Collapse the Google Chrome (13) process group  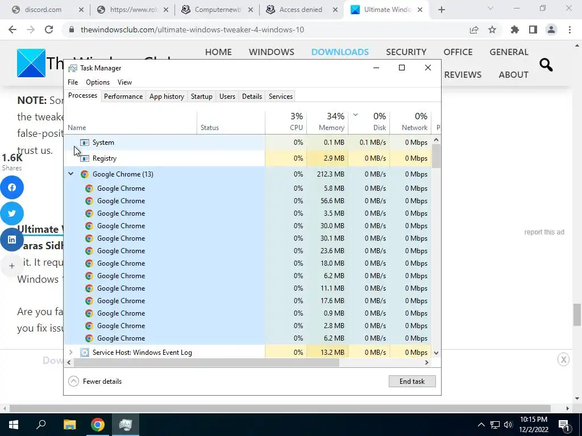coord(70,174)
